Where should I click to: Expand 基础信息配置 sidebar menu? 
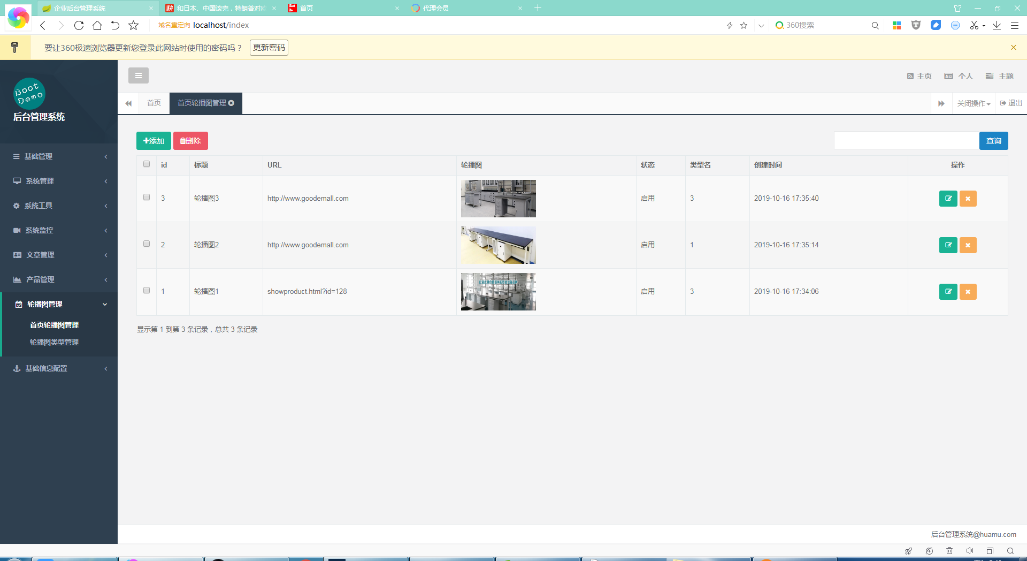click(59, 368)
